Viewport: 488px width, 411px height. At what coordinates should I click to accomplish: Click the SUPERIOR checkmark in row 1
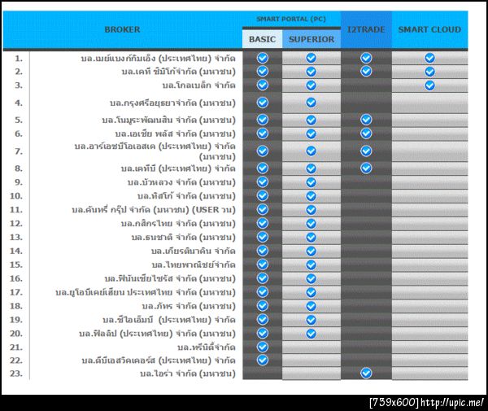311,58
